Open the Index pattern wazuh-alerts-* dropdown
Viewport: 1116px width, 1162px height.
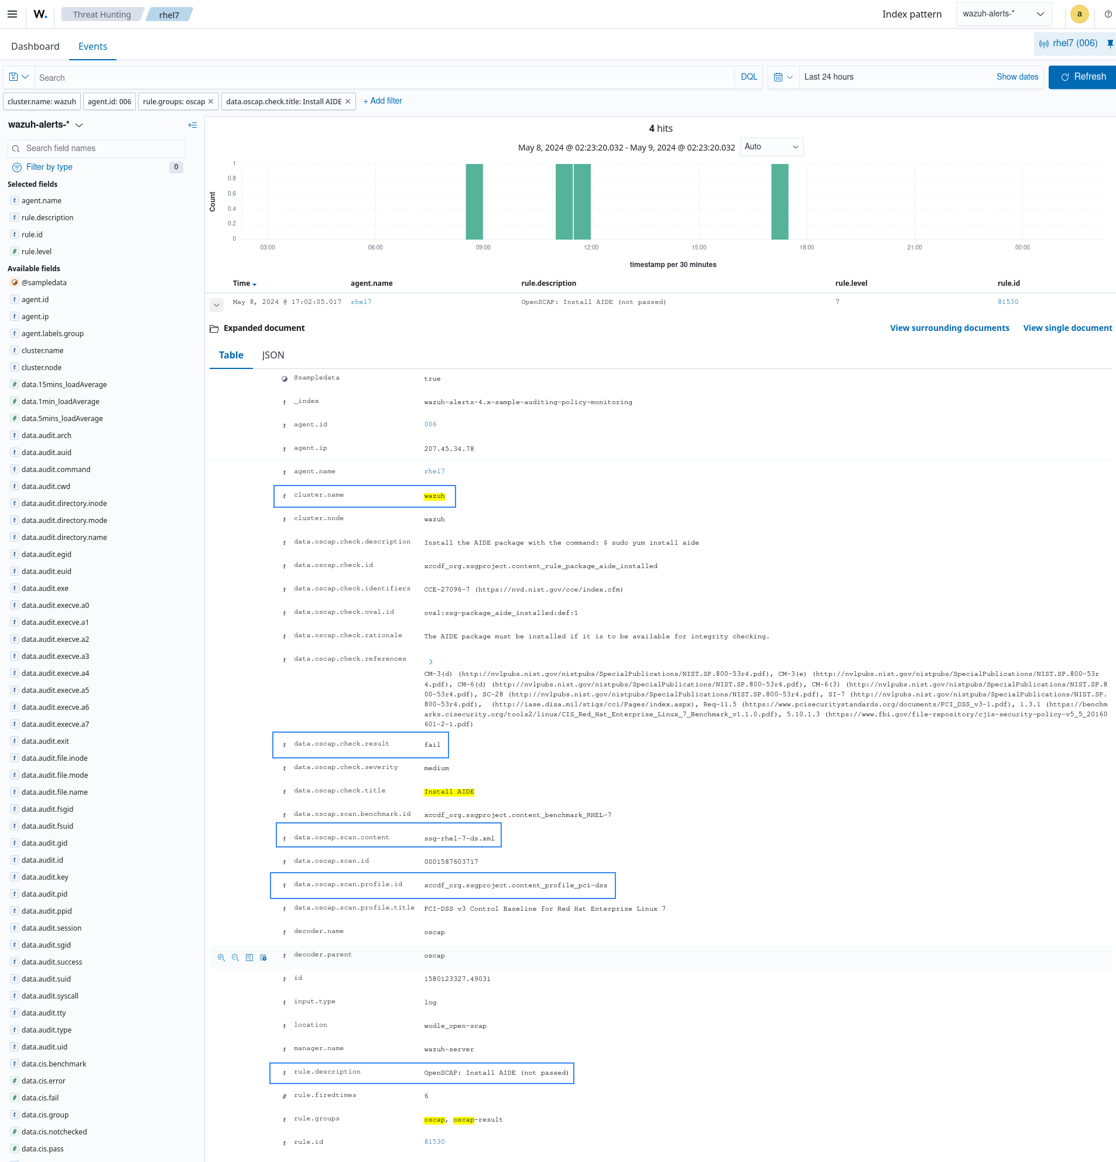[1004, 14]
